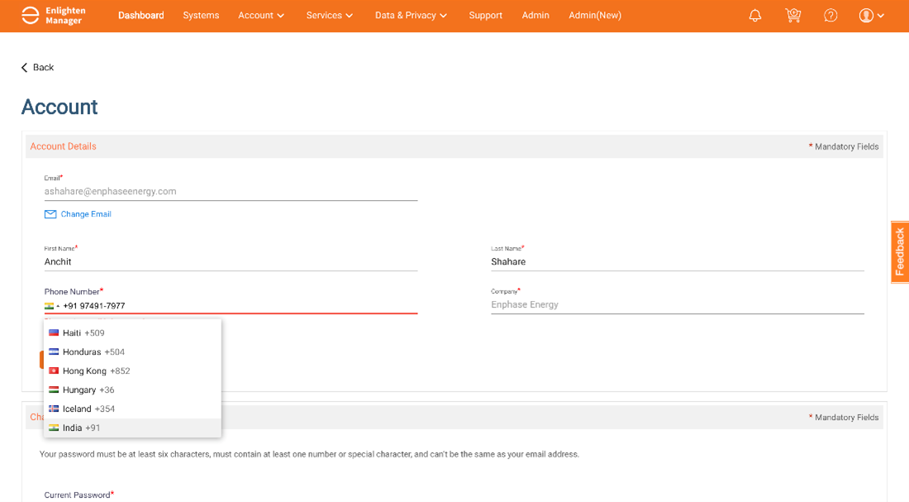Open Systems page
The width and height of the screenshot is (909, 502).
click(201, 16)
